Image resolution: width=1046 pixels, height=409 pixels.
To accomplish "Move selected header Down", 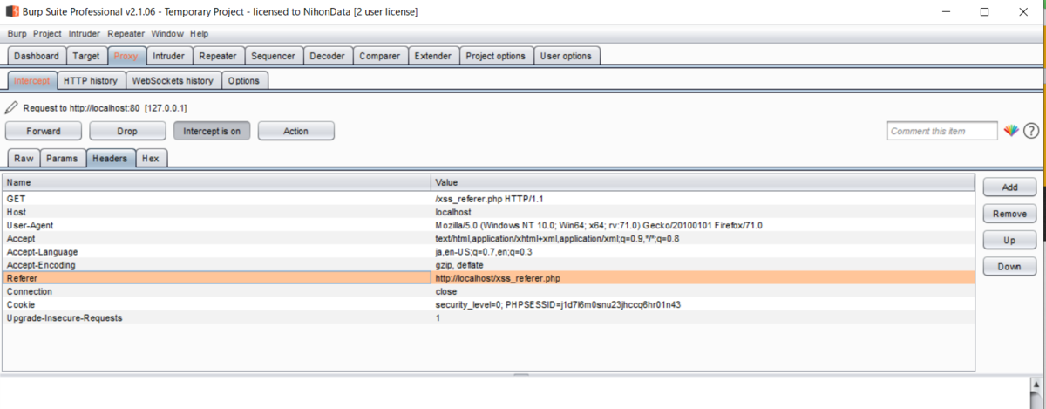I will pos(1009,267).
